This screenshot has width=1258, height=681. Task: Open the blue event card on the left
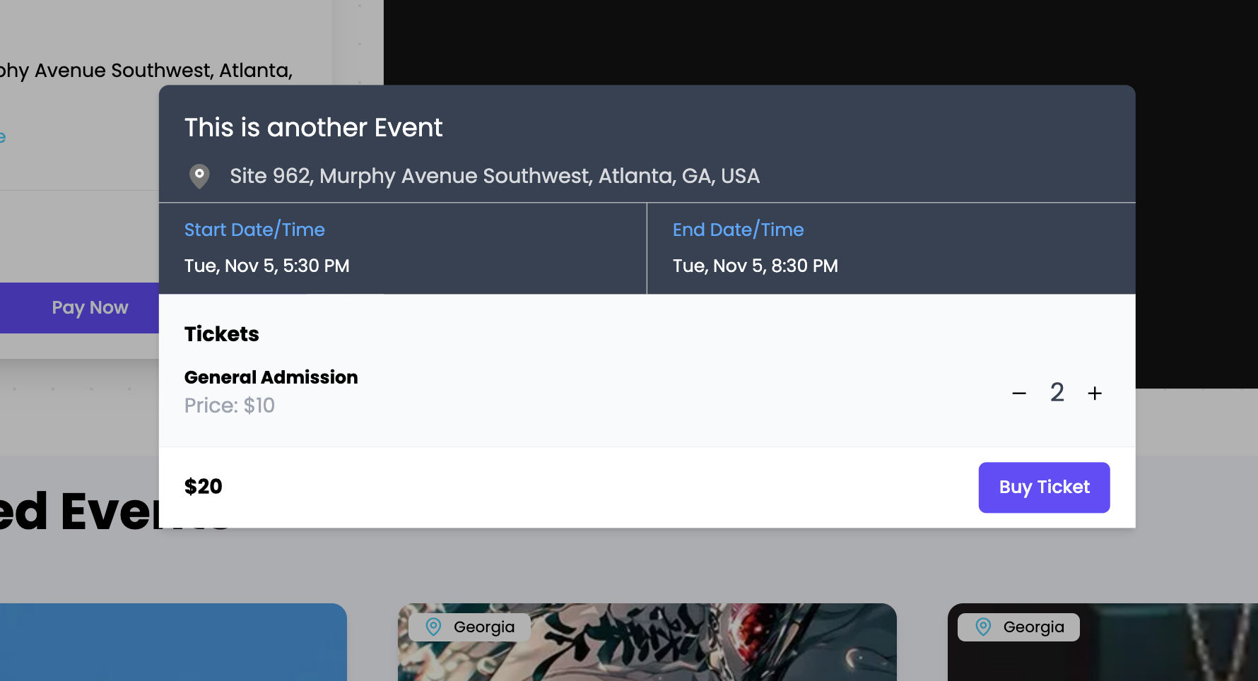(x=173, y=643)
